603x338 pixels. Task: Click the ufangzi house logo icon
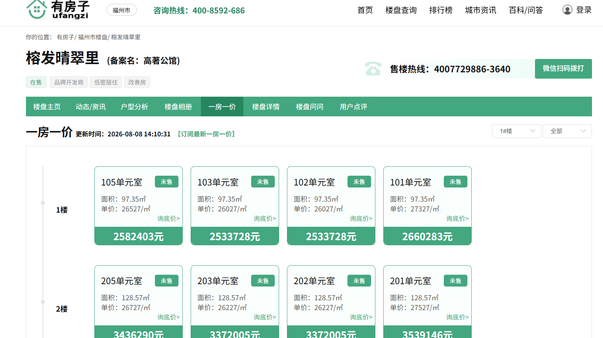37,9
